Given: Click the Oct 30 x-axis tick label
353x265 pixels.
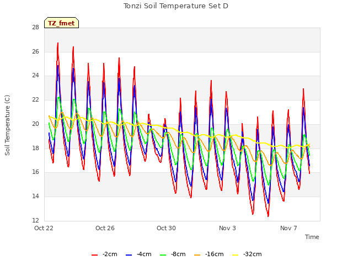Looking at the screenshot, I should coord(166,228).
